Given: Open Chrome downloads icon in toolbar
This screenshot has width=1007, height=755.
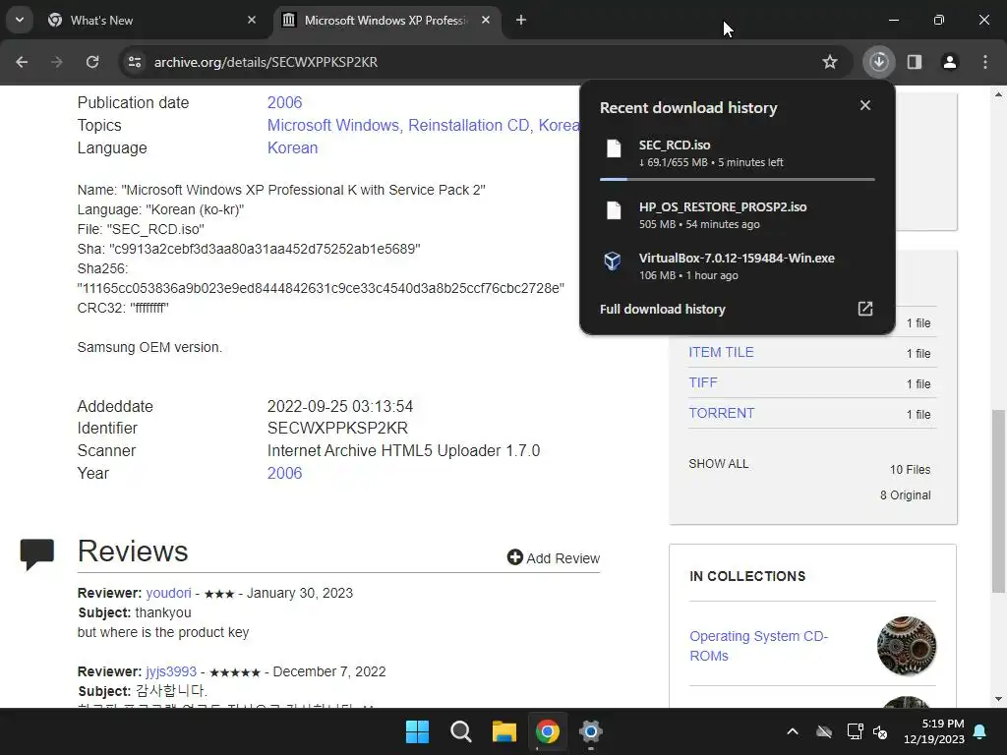Looking at the screenshot, I should pos(878,62).
